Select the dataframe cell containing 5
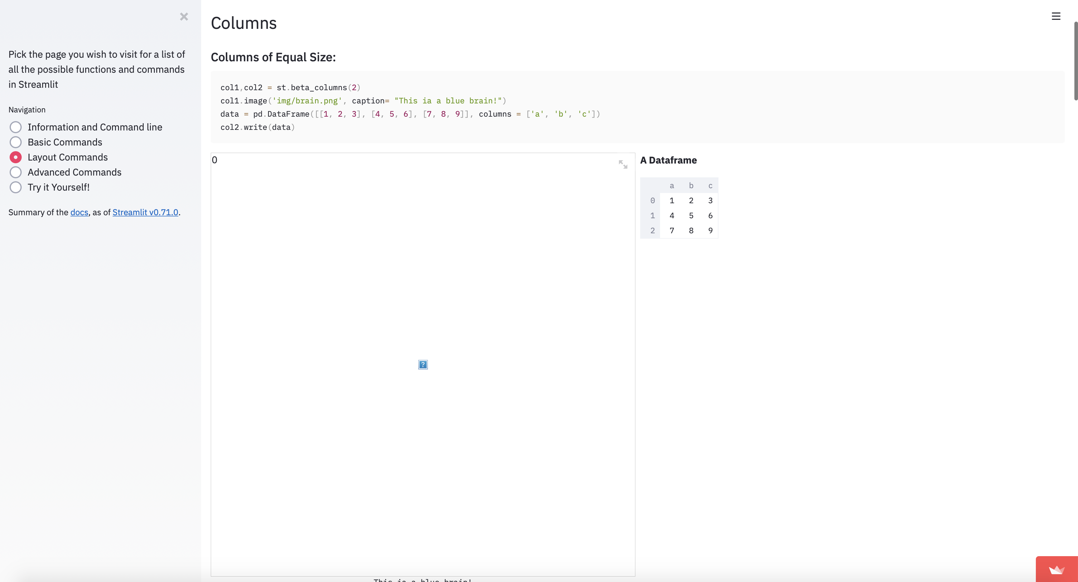Screen dimensions: 1078x582 691,216
